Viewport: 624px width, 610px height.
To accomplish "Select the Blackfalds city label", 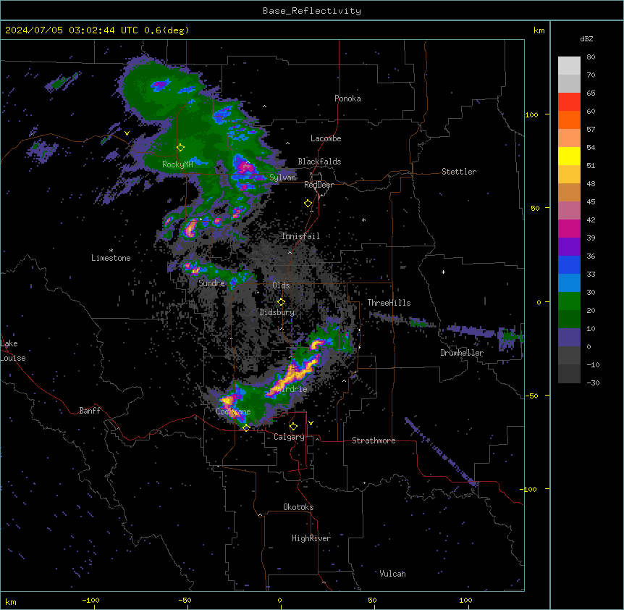I will [x=319, y=162].
